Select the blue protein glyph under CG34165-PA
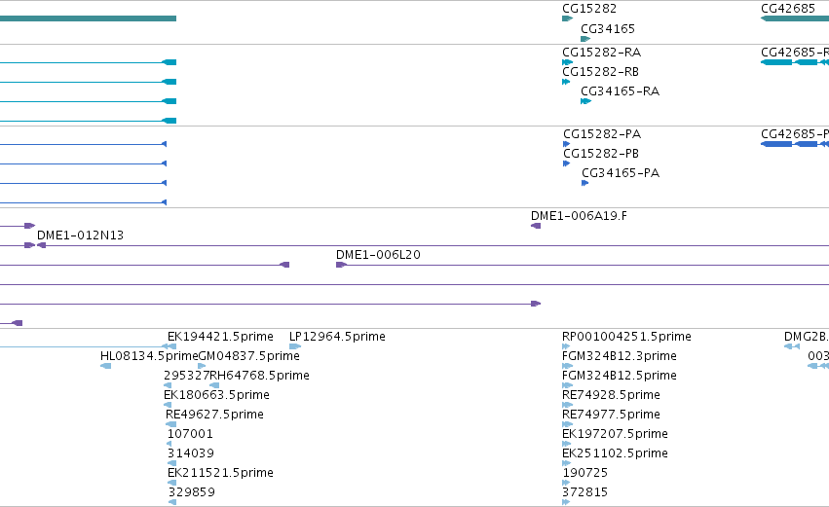This screenshot has width=829, height=507. (584, 183)
